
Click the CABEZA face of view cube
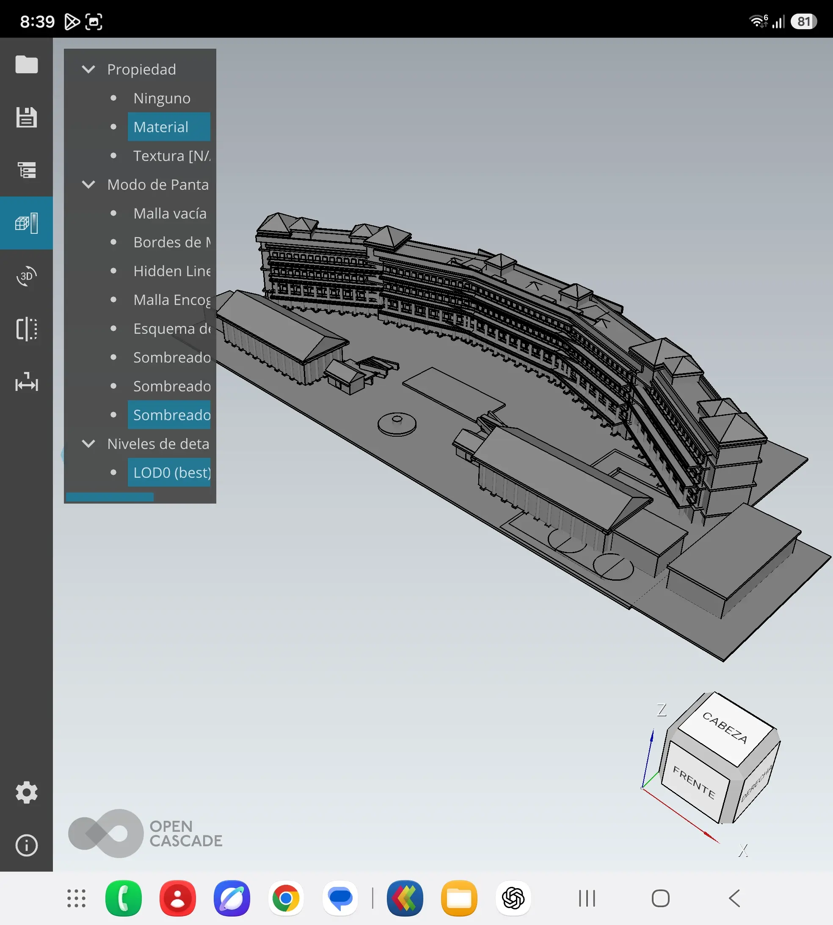tap(725, 728)
